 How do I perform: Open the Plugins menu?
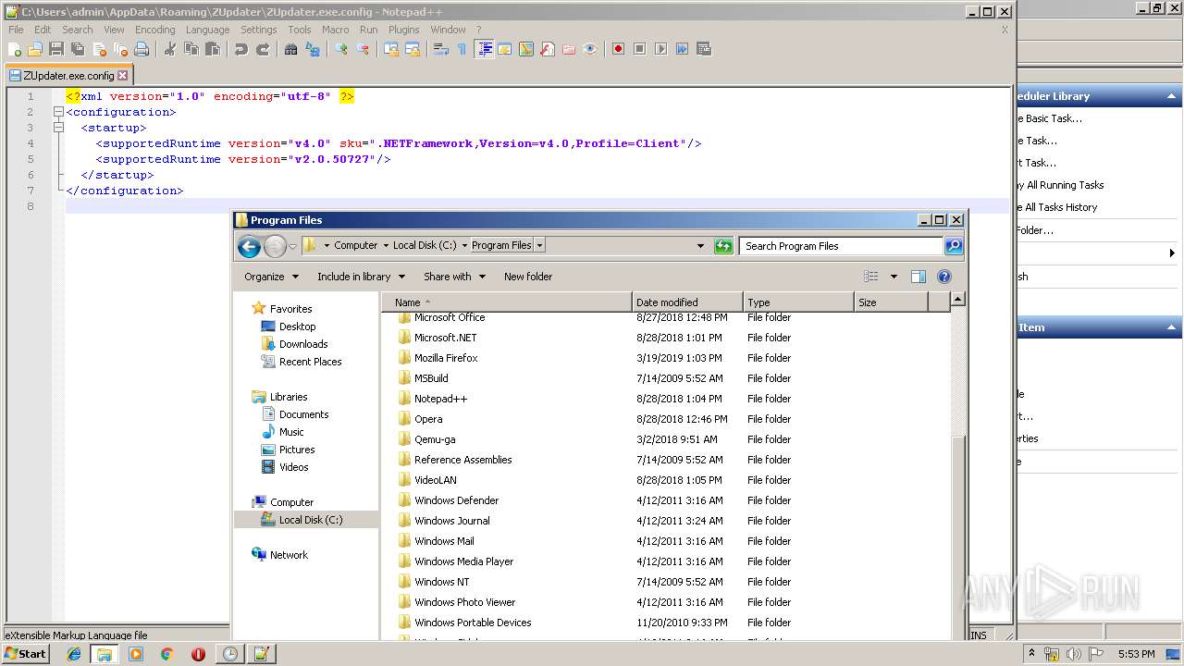[403, 30]
